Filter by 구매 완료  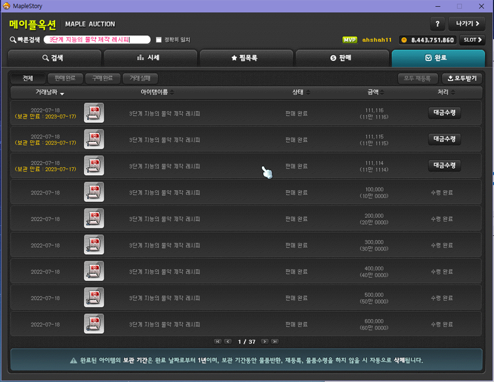coord(103,78)
